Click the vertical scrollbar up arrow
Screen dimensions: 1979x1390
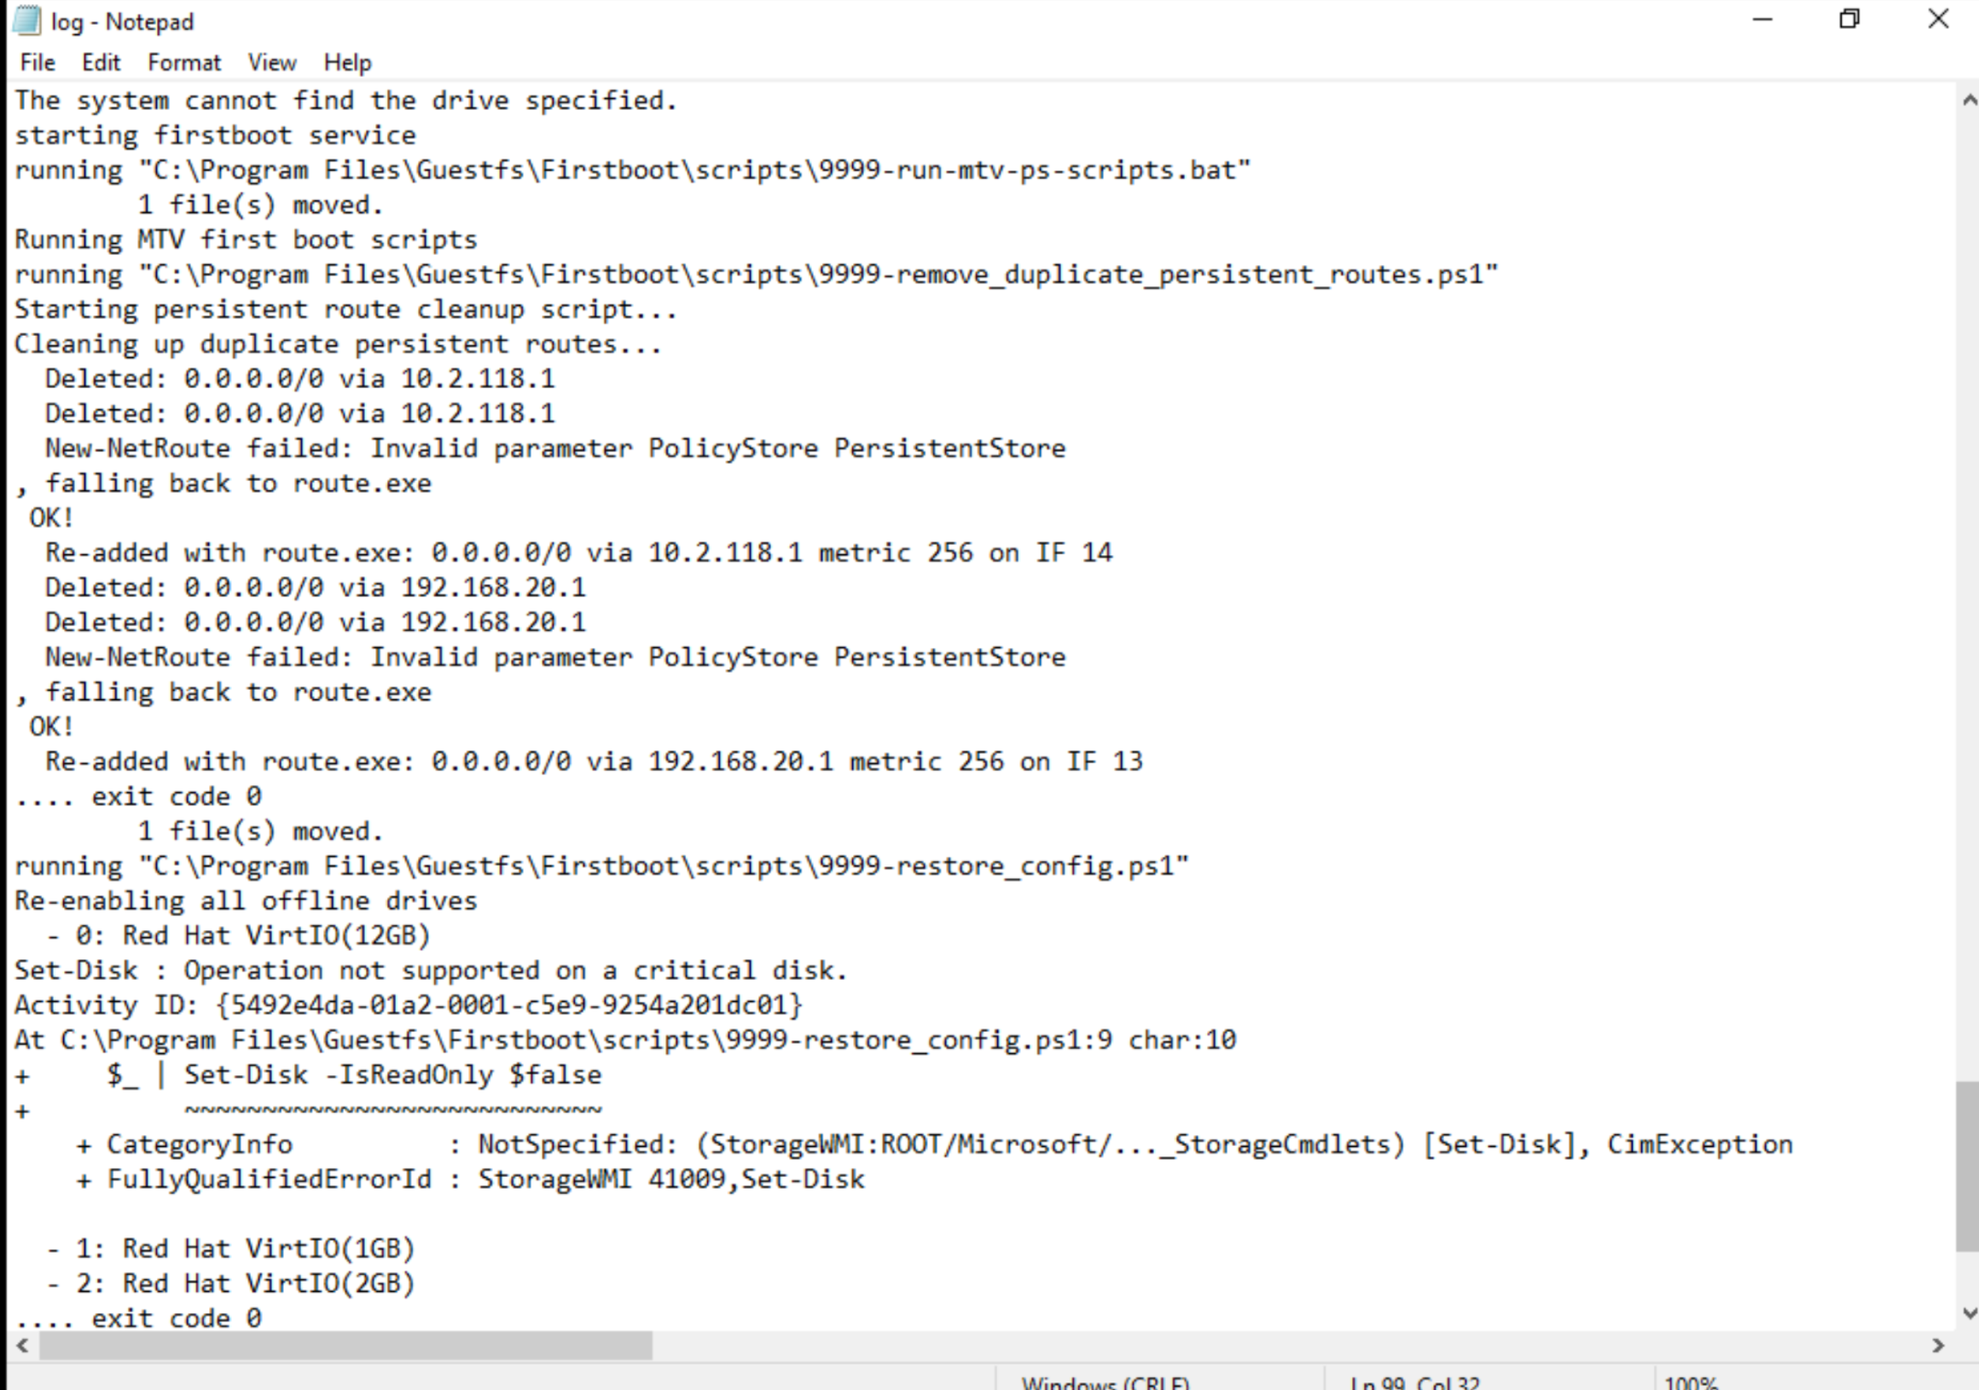[x=1969, y=100]
